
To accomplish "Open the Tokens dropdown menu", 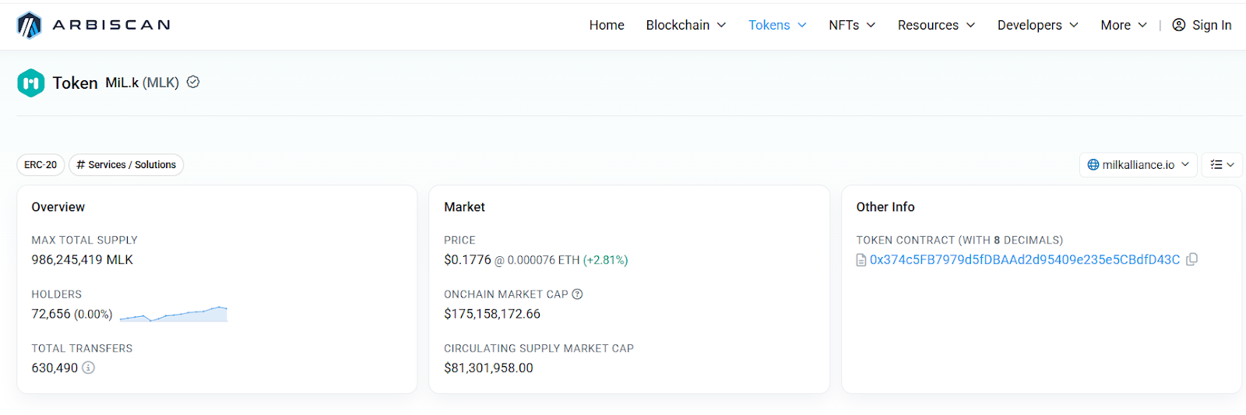I will (x=777, y=25).
